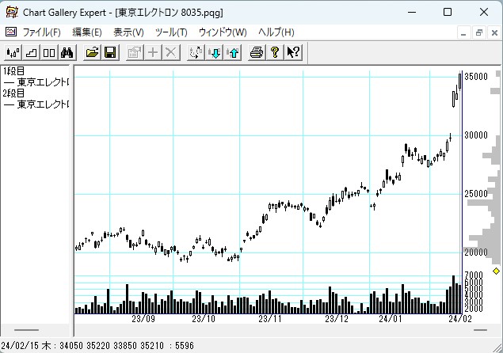
Task: Click the binoculars search icon
Action: 67,53
